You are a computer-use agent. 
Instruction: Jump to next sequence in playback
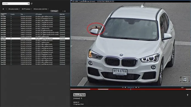[139, 87]
